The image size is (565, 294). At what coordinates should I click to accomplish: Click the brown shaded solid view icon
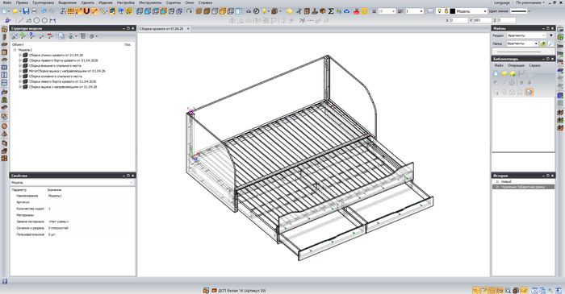[x=199, y=11]
